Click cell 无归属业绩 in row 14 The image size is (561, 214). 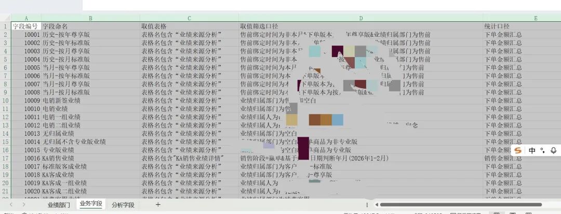point(90,133)
